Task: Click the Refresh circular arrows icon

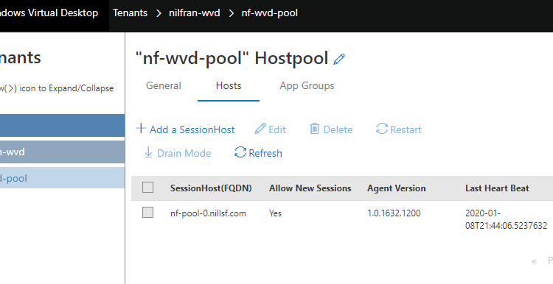Action: [x=240, y=152]
